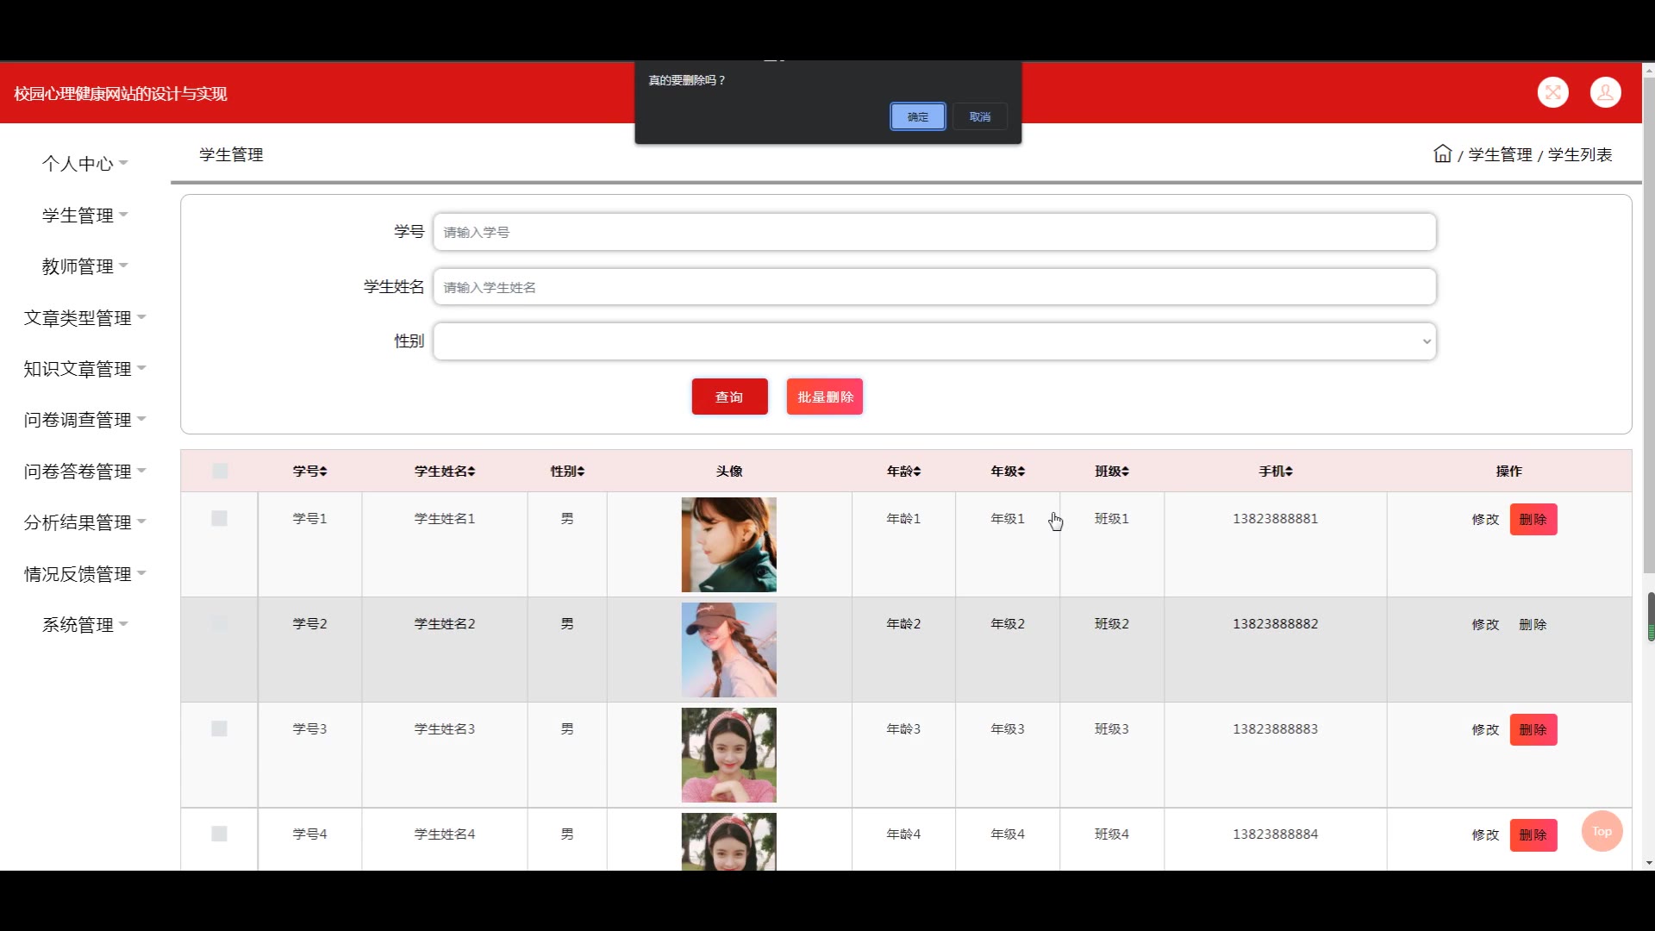1655x931 pixels.
Task: Click the fullscreen toggle icon in header
Action: point(1552,92)
